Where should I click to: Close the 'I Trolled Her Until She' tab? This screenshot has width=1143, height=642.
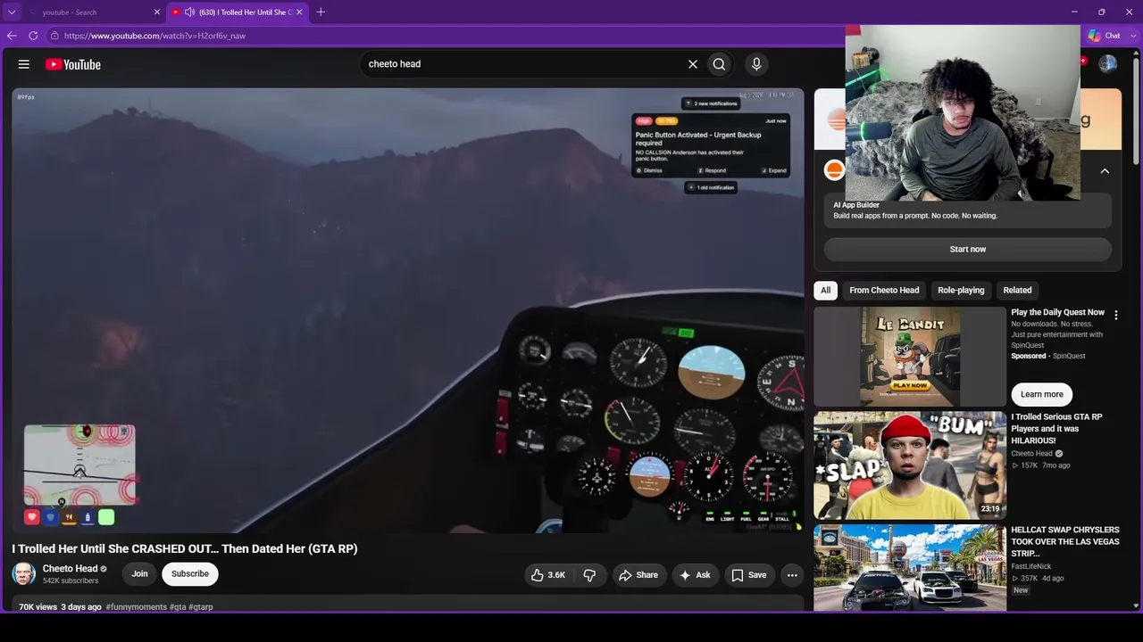(x=299, y=12)
